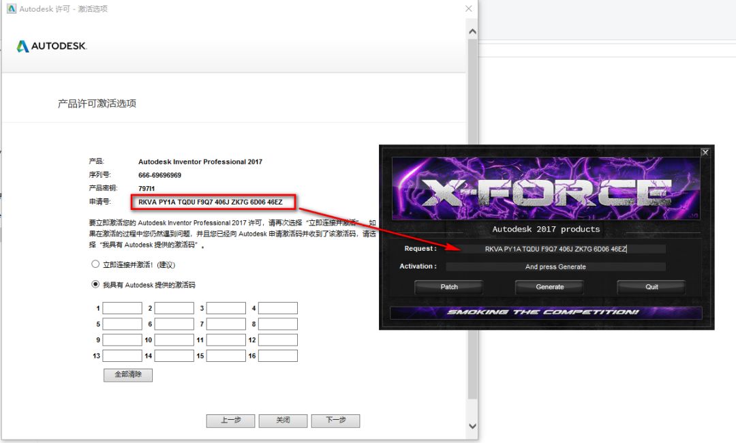736x443 pixels.
Task: Click the Autodesk logo in the header
Action: point(52,46)
